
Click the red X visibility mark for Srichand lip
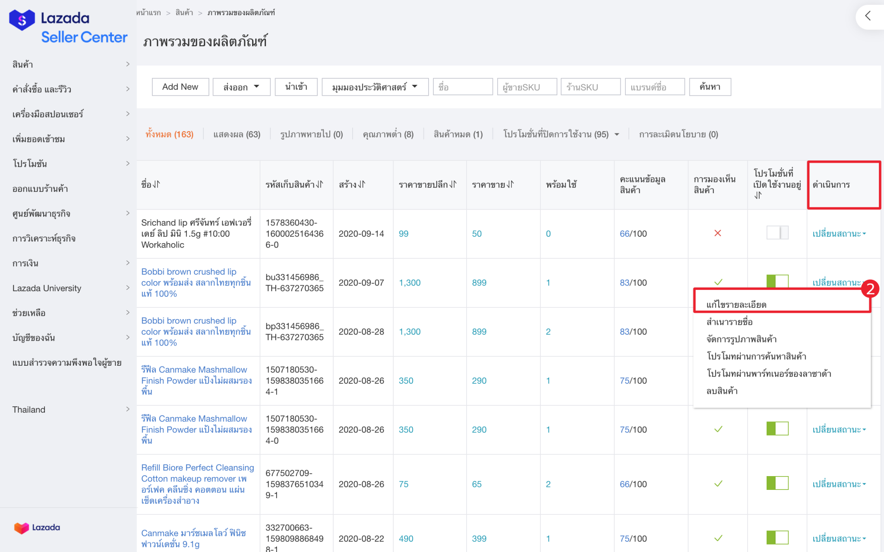718,233
